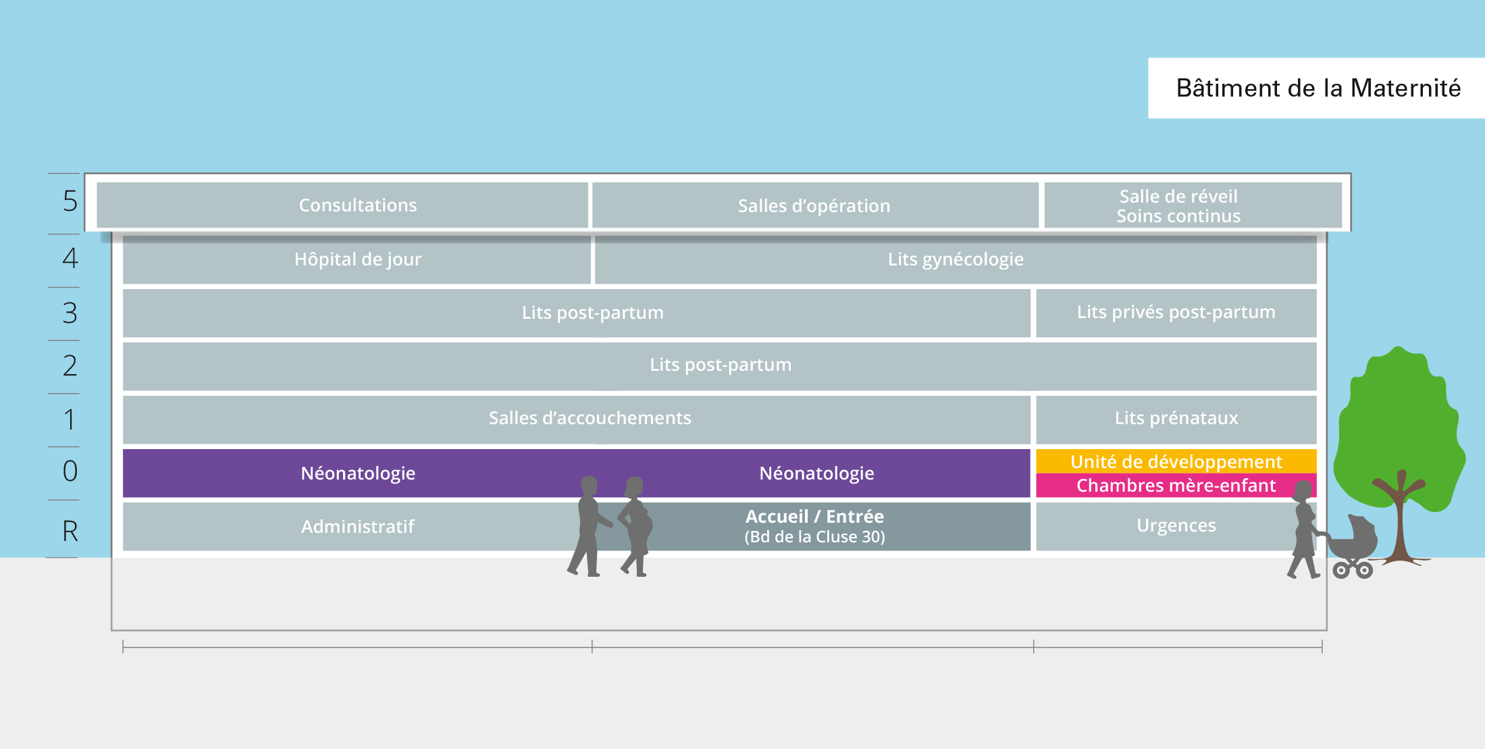Select the pink Chambres mère-enfant block

click(1176, 486)
